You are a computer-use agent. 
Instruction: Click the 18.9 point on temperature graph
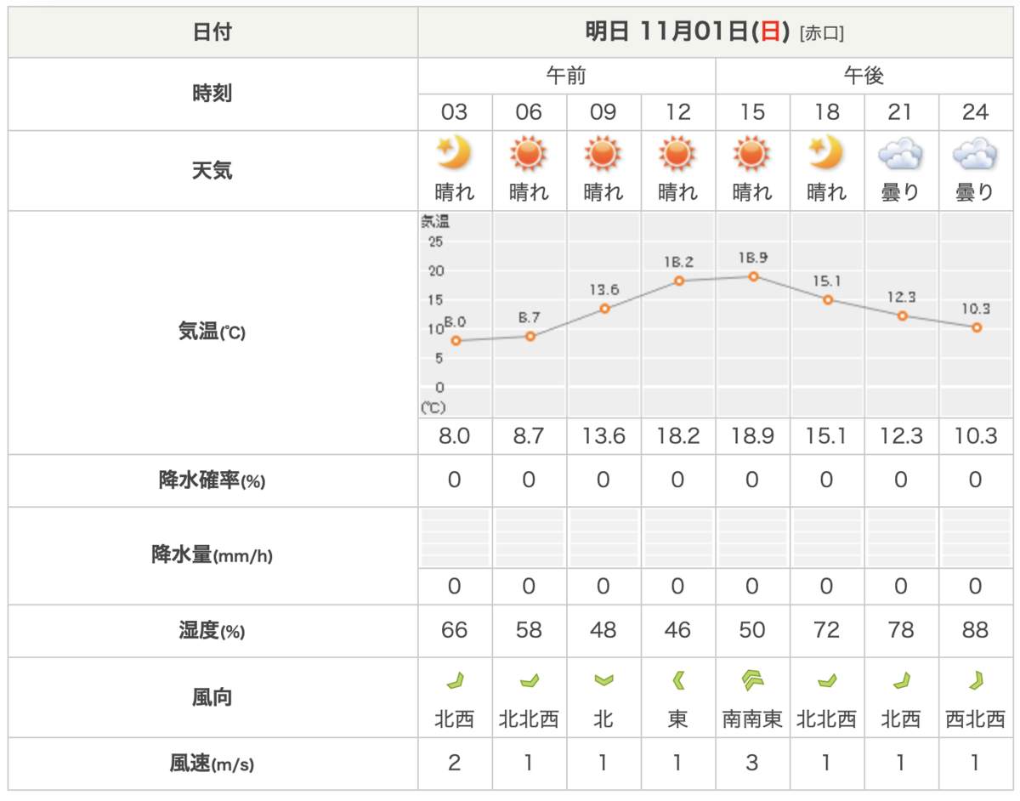click(x=753, y=276)
